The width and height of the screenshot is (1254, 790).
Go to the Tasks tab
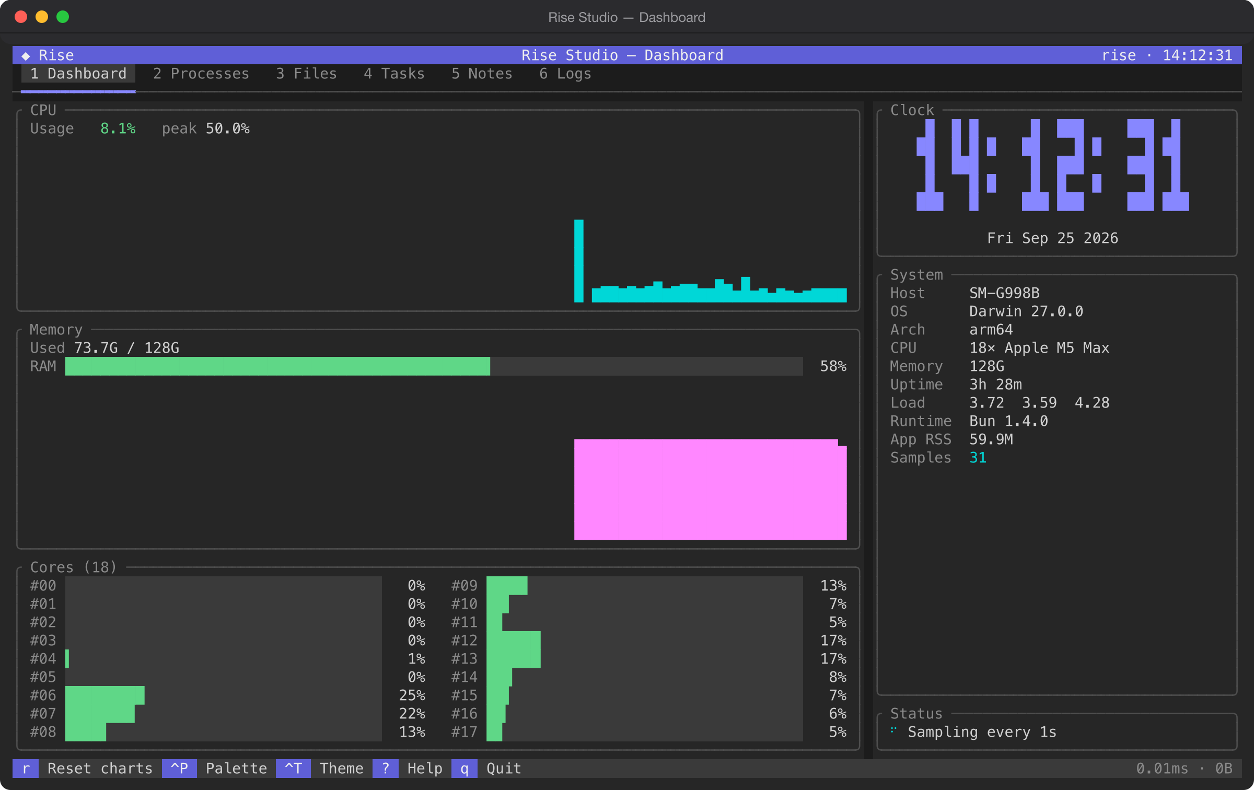(394, 74)
